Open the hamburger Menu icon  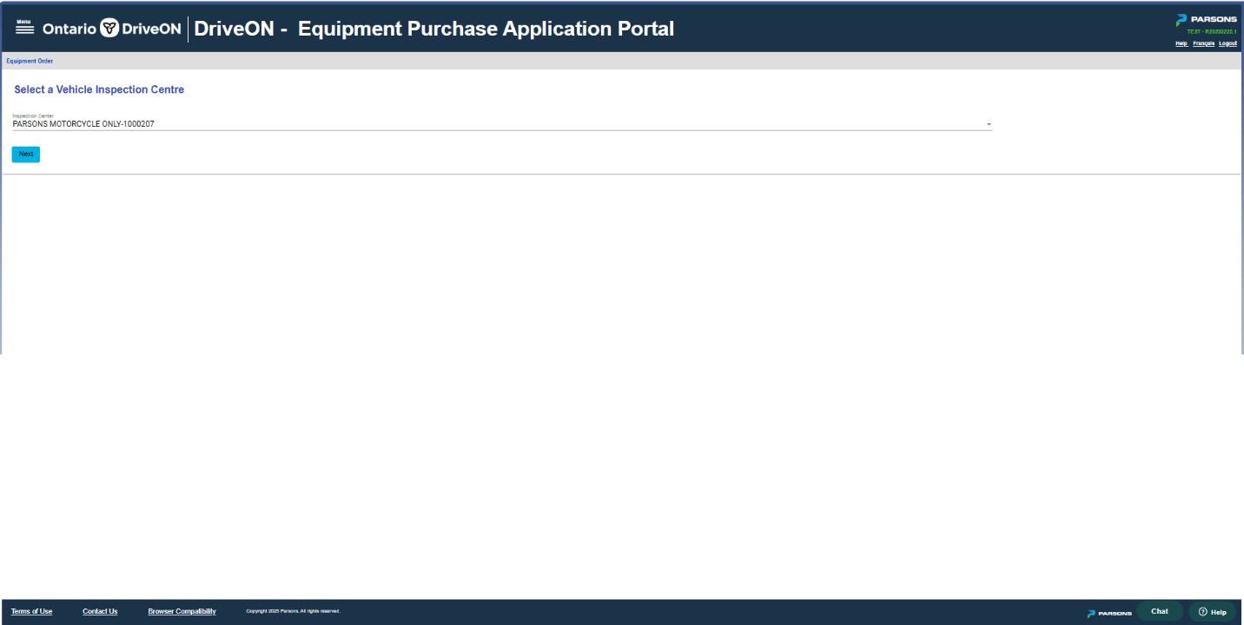pos(24,28)
